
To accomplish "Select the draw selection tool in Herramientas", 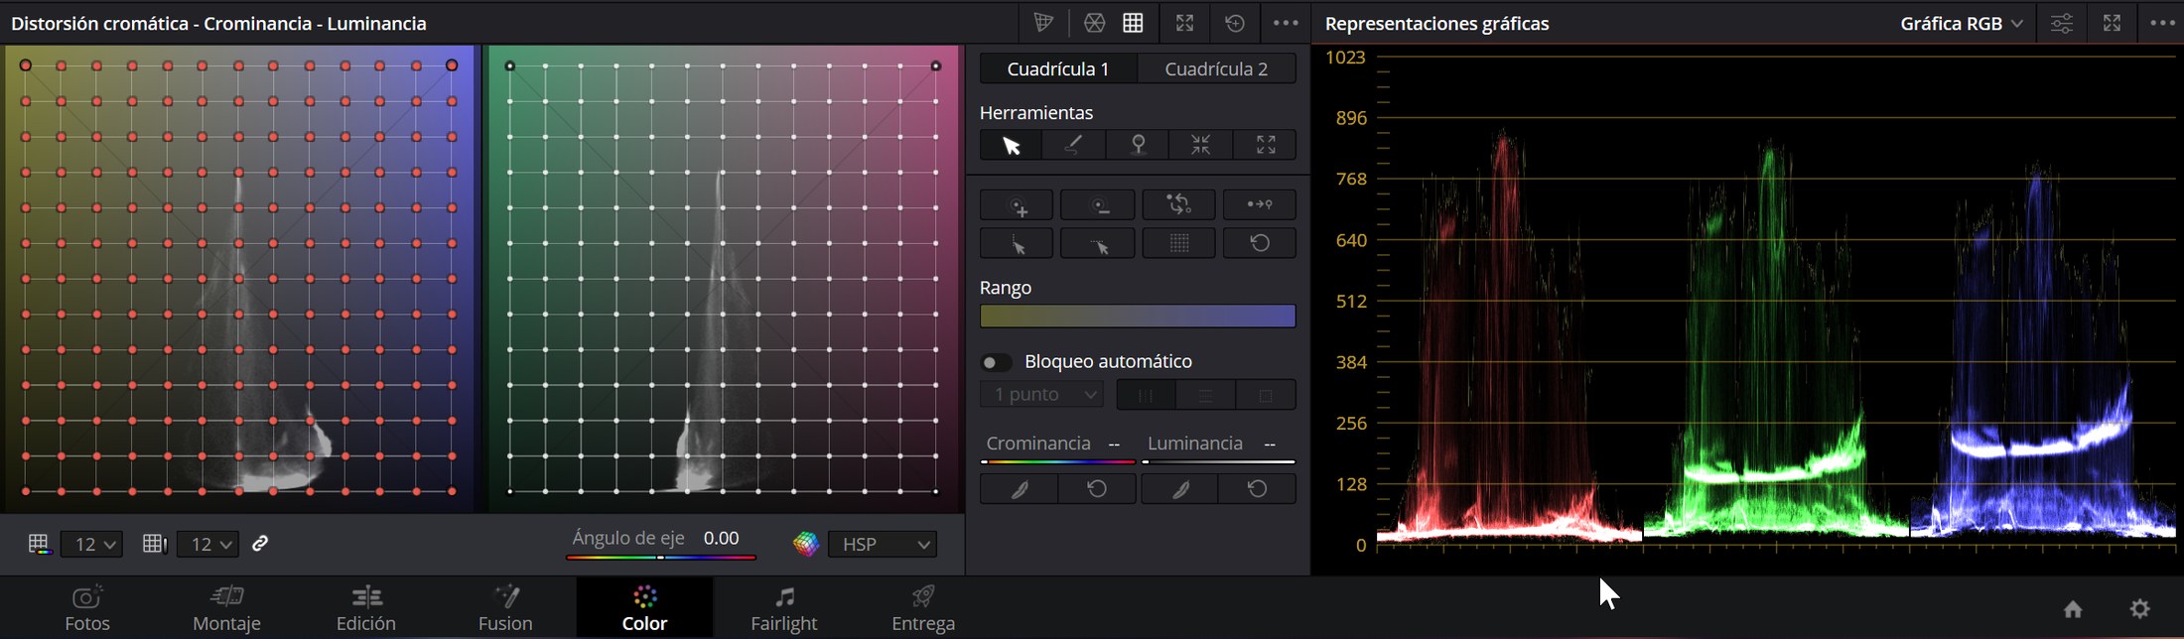I will pos(1074,145).
